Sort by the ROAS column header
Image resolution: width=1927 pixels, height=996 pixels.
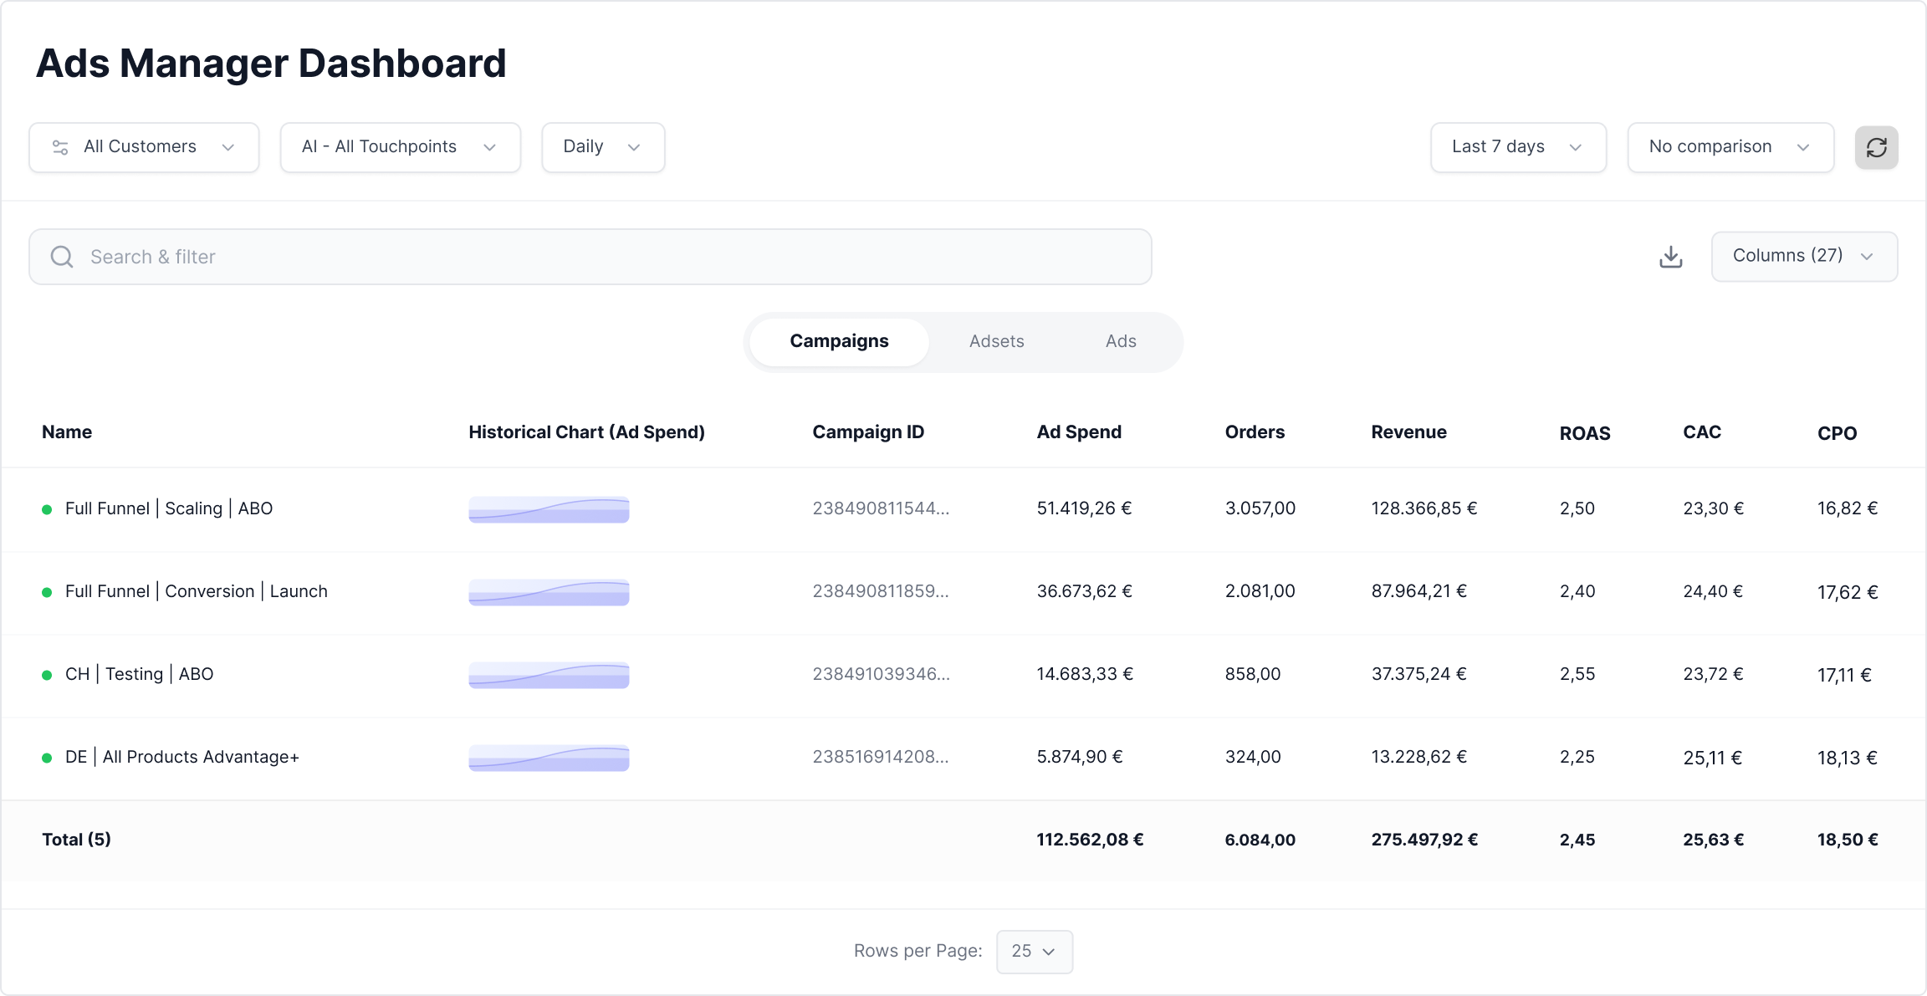(x=1584, y=433)
